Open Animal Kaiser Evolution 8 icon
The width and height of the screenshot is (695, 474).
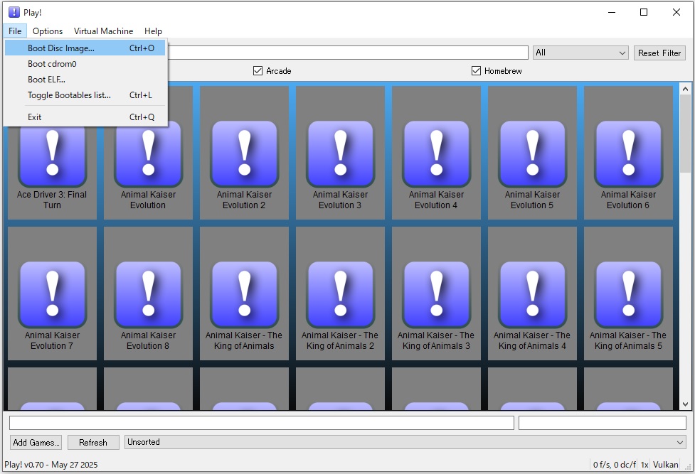point(148,293)
